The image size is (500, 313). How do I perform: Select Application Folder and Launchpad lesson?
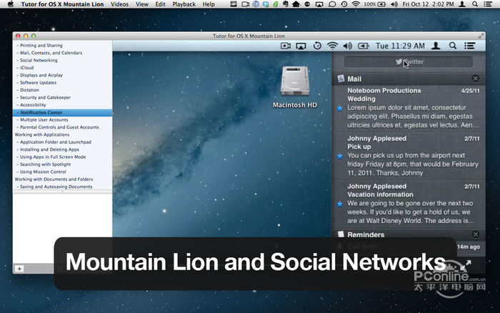56,142
